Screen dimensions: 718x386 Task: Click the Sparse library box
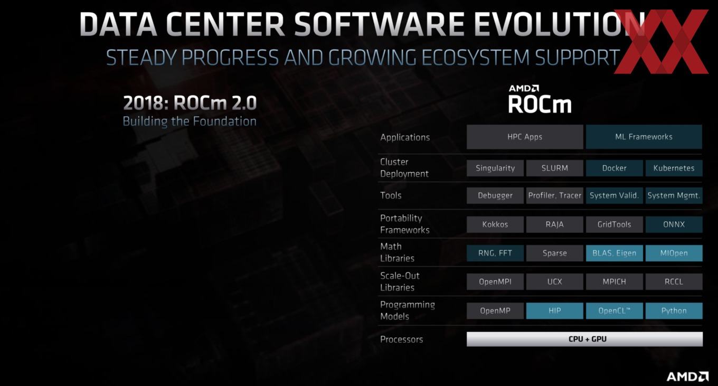(x=555, y=253)
